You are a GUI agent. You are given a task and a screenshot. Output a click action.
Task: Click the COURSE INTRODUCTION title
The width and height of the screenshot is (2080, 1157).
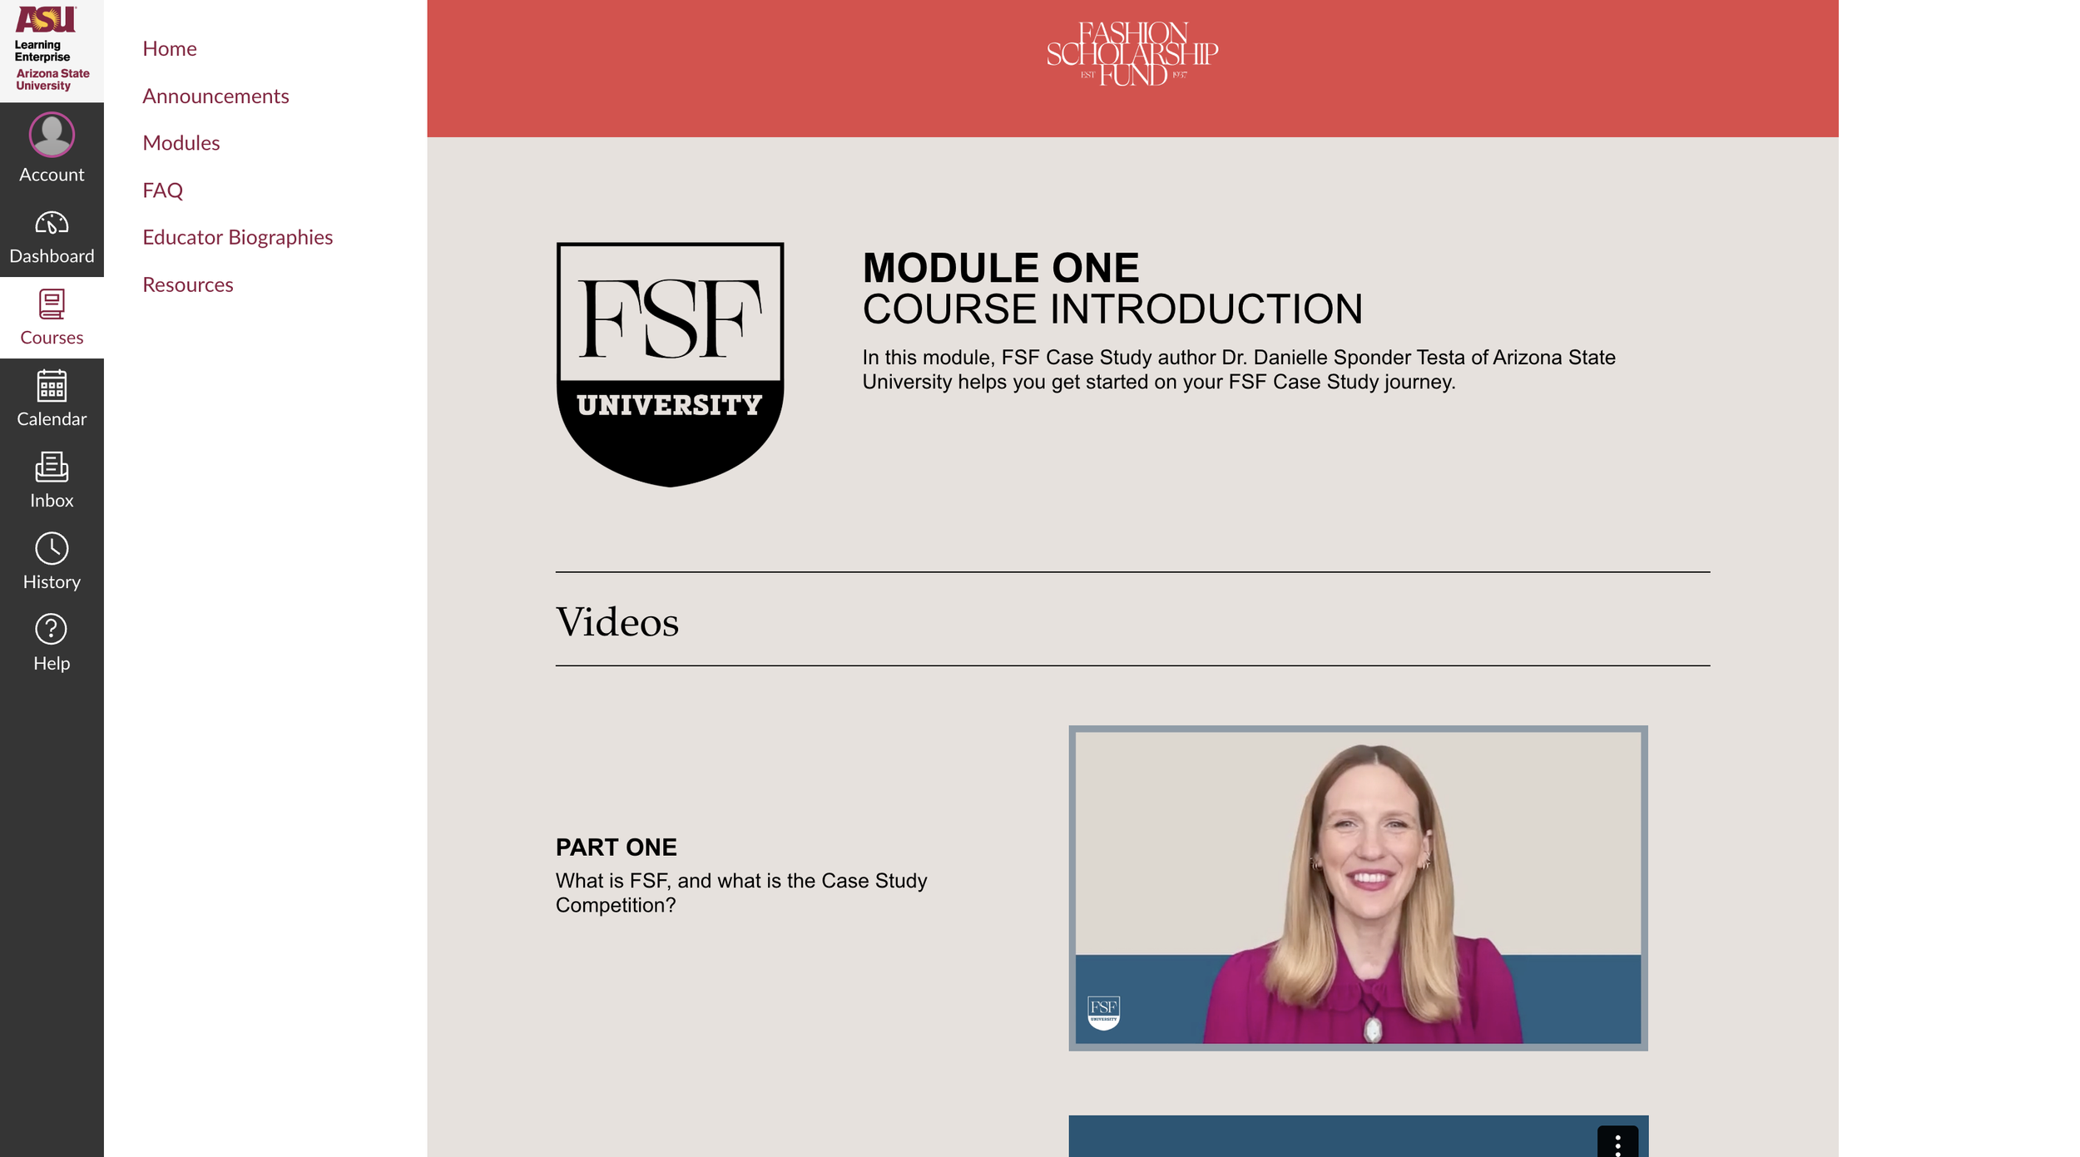tap(1112, 309)
